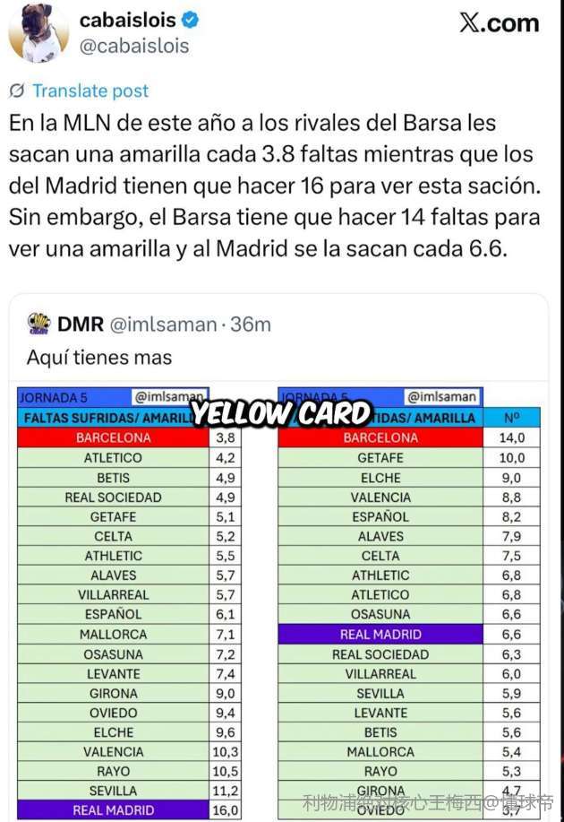The height and width of the screenshot is (822, 564).
Task: Open the X.com logo
Action: [500, 23]
